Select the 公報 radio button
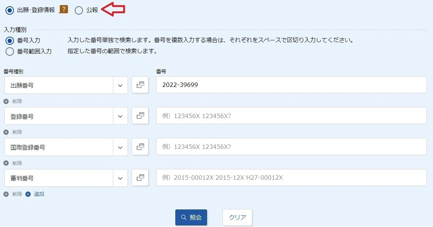The image size is (433, 227). (x=79, y=11)
